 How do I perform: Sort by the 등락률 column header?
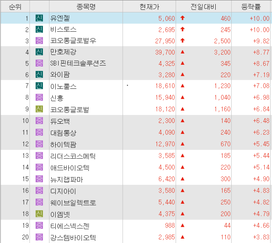pyautogui.click(x=251, y=7)
